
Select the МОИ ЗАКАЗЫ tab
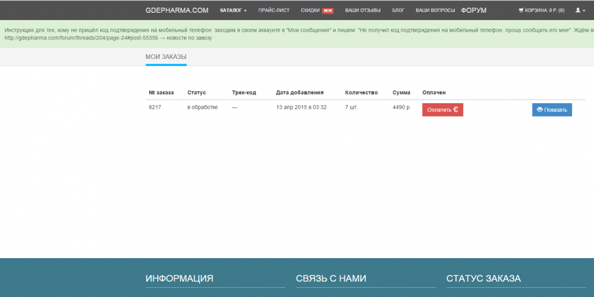(x=166, y=56)
